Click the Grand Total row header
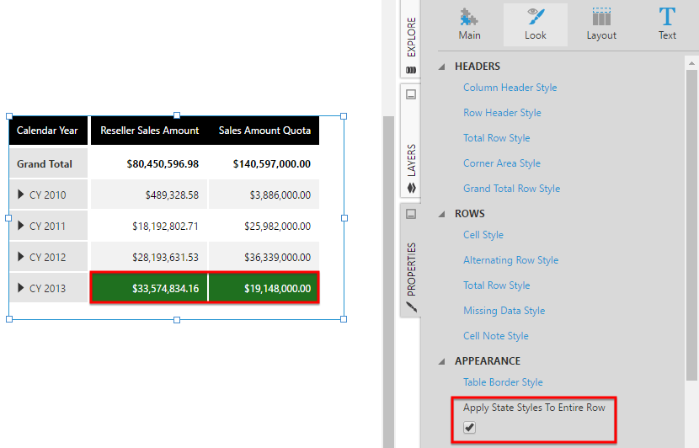This screenshot has width=699, height=448. click(48, 163)
